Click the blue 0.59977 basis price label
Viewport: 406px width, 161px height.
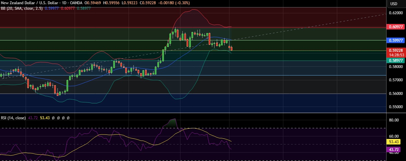pos(396,40)
